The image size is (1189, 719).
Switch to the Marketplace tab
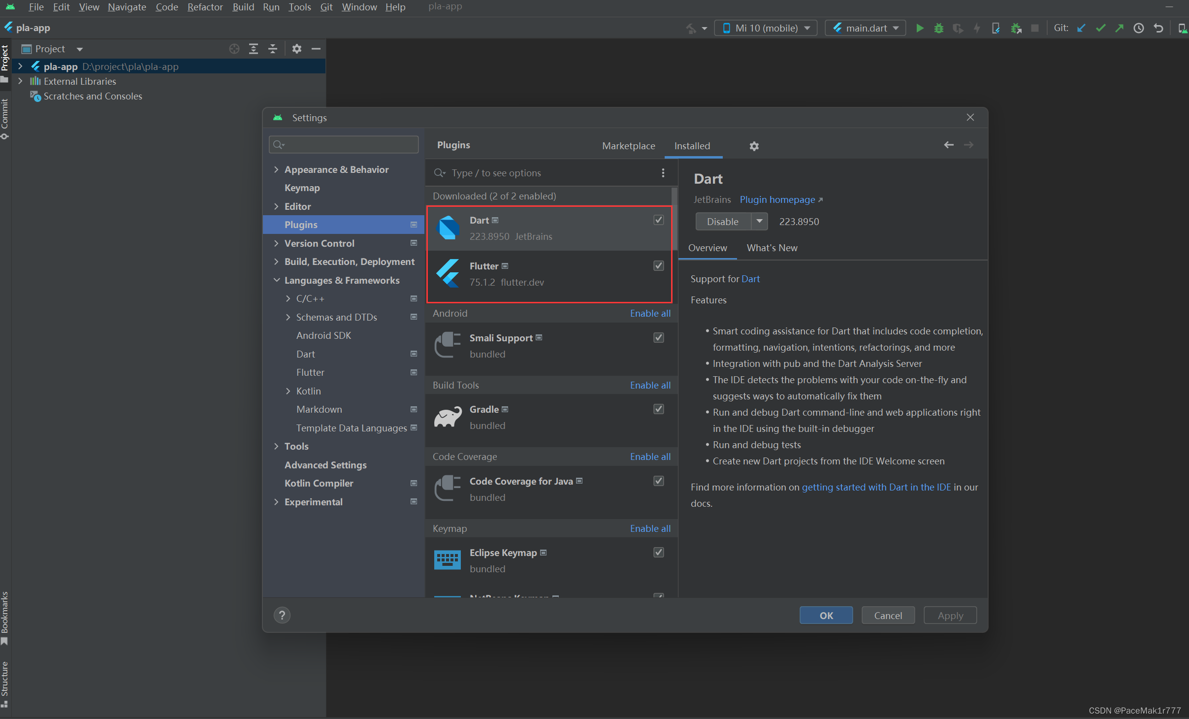click(628, 146)
